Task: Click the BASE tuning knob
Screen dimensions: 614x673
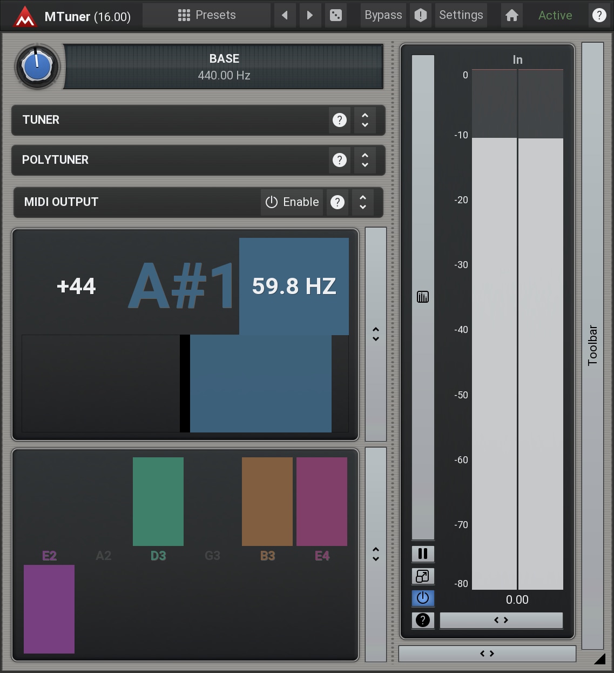Action: click(x=37, y=67)
